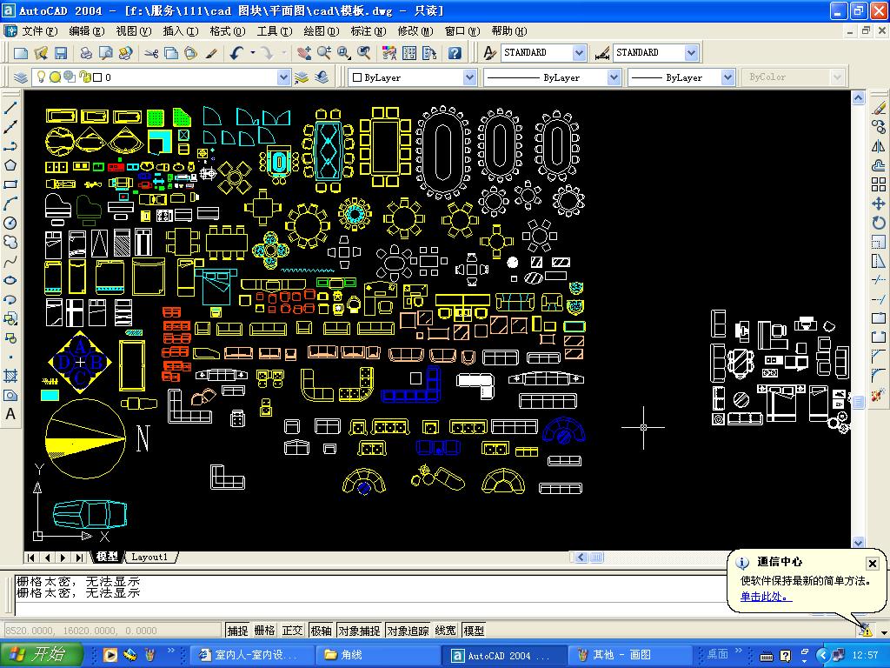Click the Plot printer icon
Viewport: 890px width, 668px height.
[86, 53]
